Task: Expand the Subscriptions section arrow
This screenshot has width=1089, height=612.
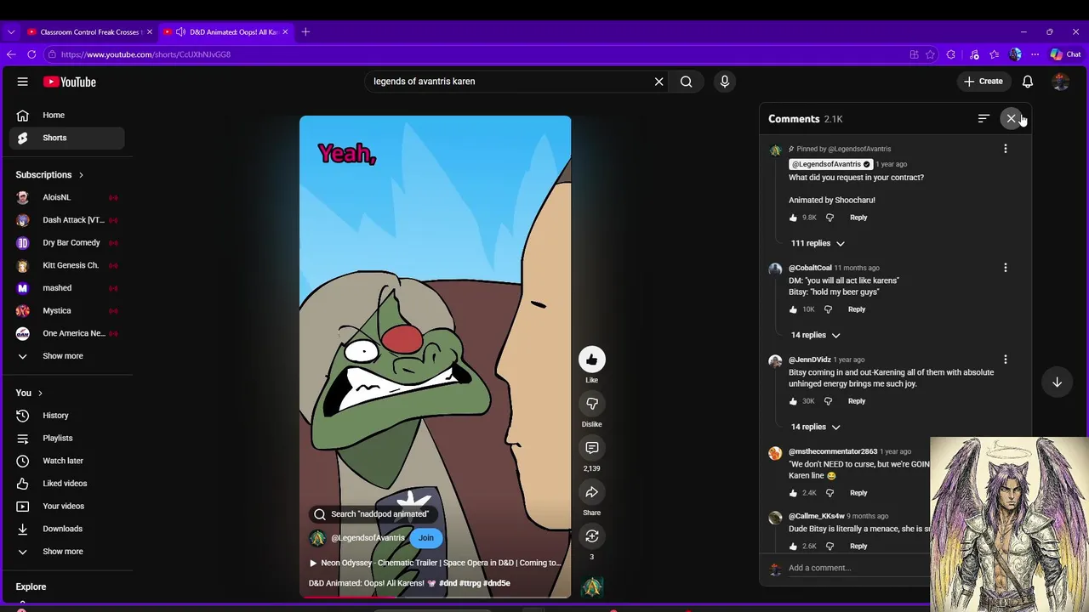Action: 81,175
